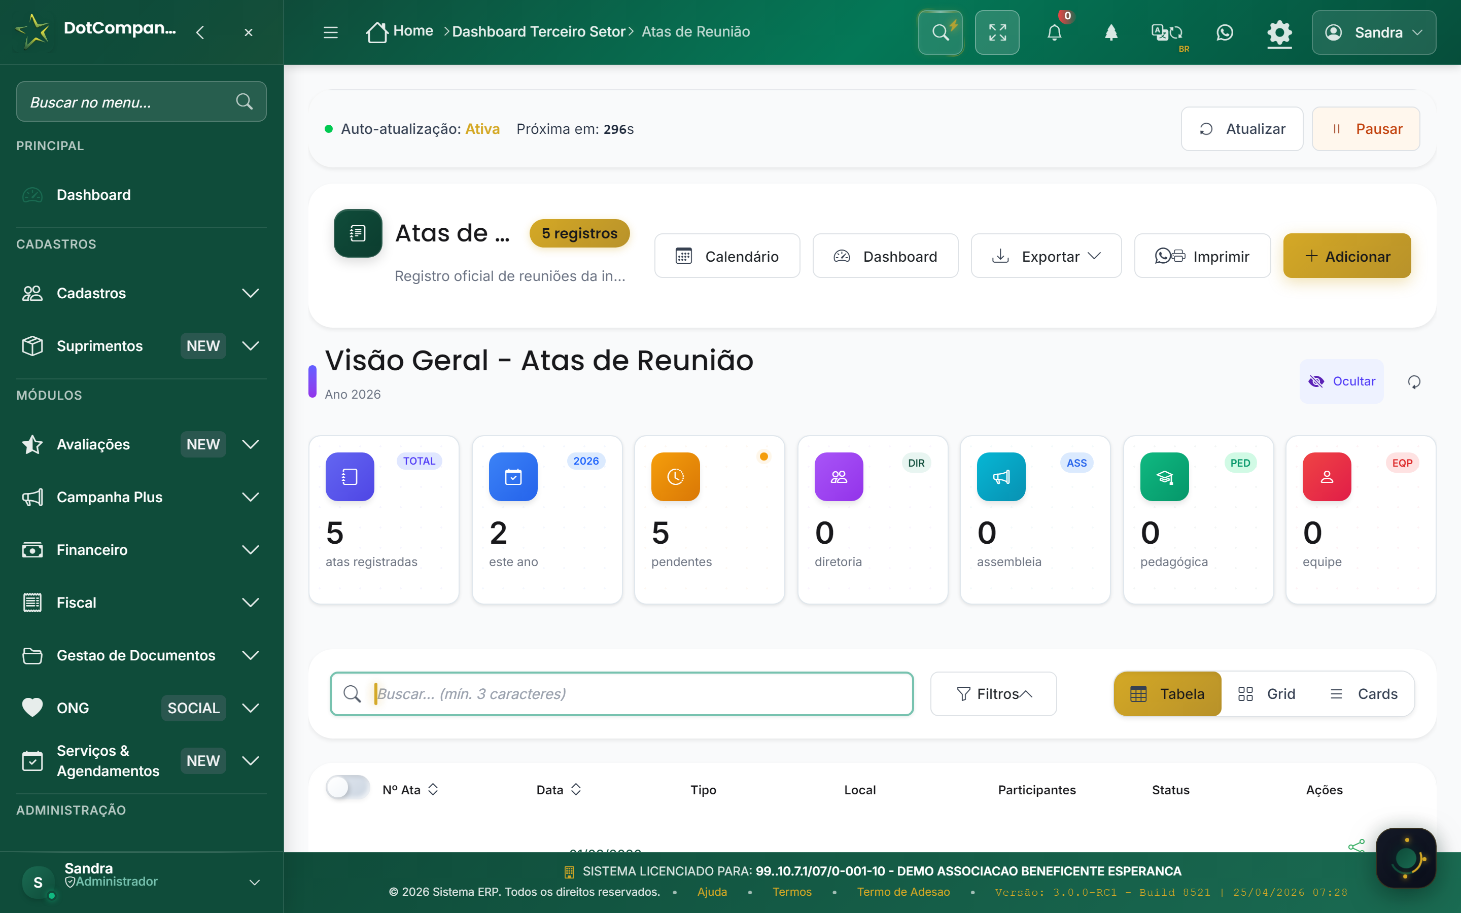The image size is (1461, 913).
Task: Go to Home breadcrumb link
Action: point(413,31)
